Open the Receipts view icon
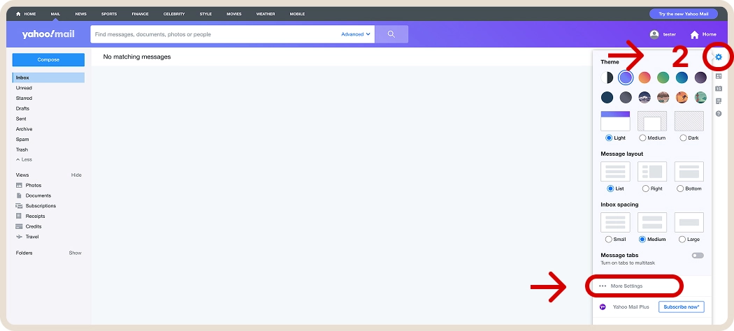 pyautogui.click(x=19, y=216)
